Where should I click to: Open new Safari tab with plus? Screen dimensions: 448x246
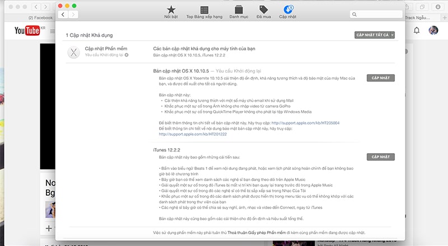point(444,18)
